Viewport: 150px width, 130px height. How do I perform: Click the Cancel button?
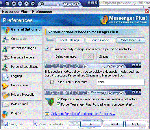113,124
